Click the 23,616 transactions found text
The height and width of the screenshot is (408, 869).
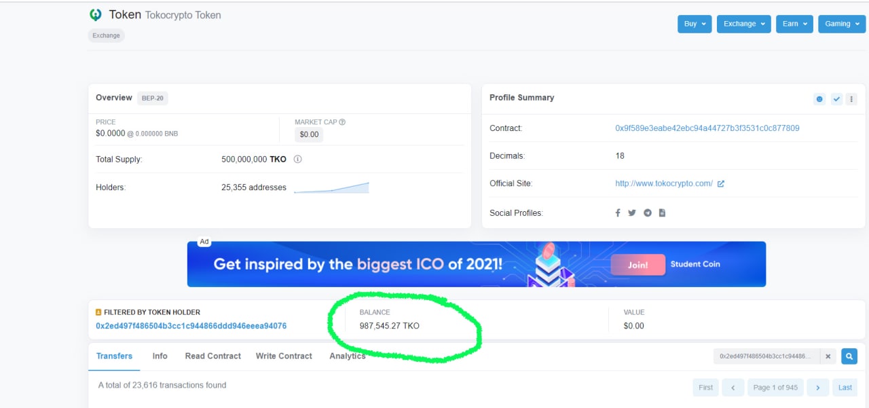(x=162, y=385)
